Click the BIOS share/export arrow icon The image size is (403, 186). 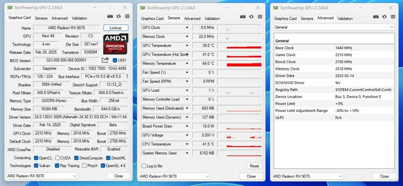pos(105,60)
